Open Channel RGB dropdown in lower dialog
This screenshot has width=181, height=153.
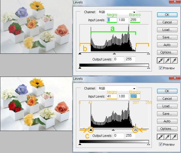117,88
